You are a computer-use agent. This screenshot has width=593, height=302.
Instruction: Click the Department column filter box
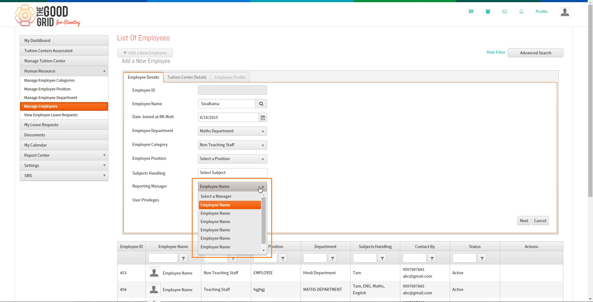point(315,258)
